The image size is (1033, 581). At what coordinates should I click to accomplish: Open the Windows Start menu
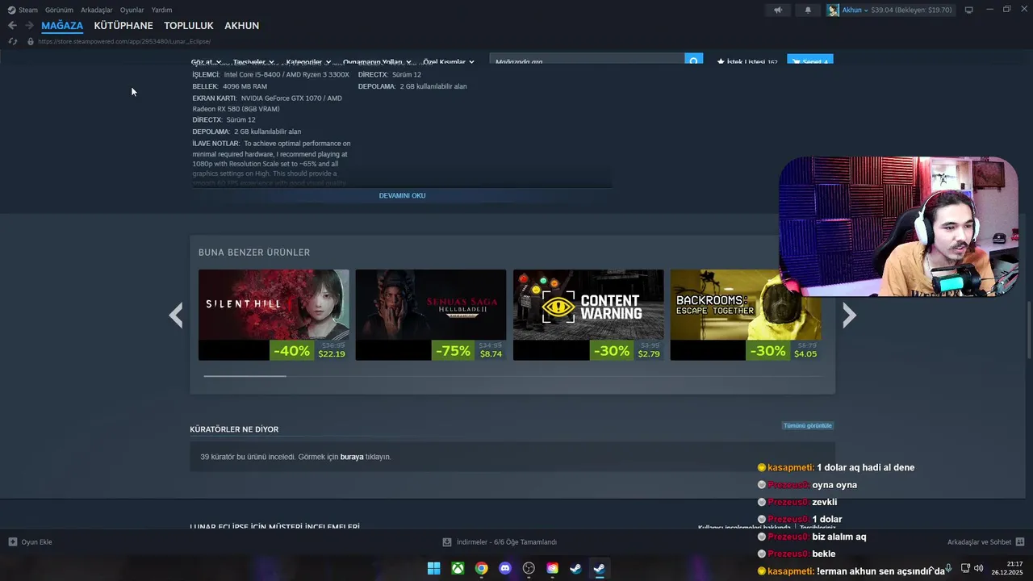(x=433, y=568)
